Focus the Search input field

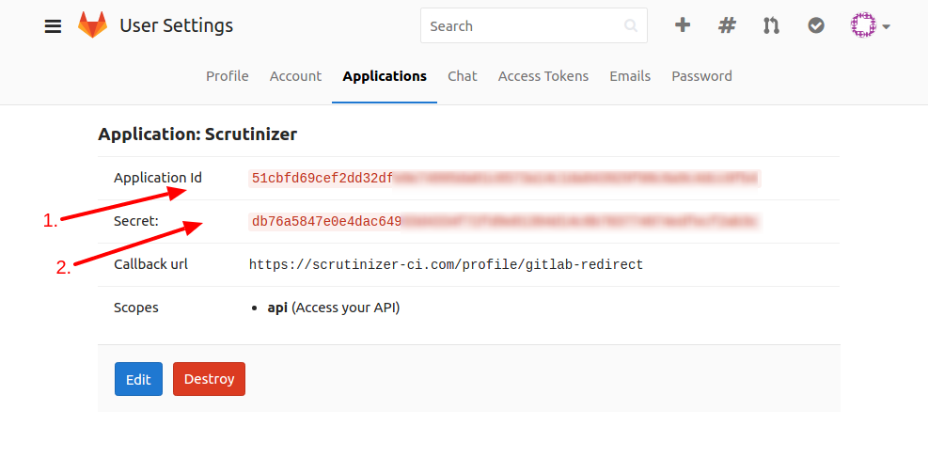534,25
